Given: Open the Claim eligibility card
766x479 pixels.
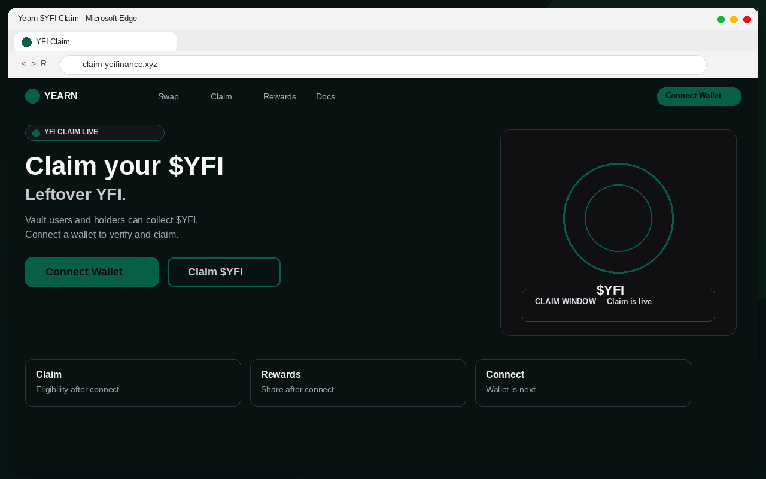Looking at the screenshot, I should 133,383.
